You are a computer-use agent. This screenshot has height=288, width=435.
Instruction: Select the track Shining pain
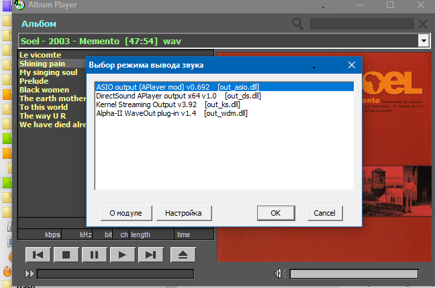pyautogui.click(x=42, y=64)
